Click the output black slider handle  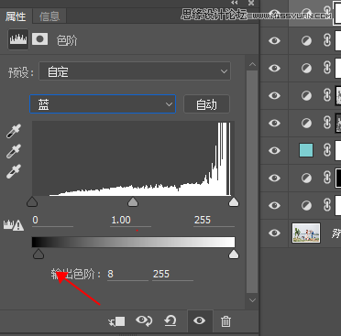(x=38, y=254)
